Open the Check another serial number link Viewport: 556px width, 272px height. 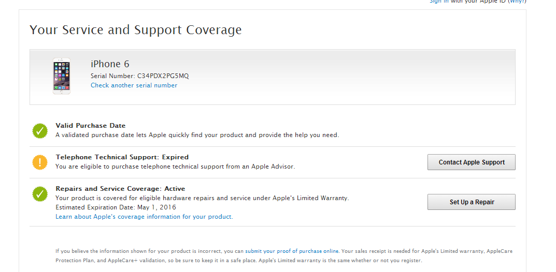(134, 85)
